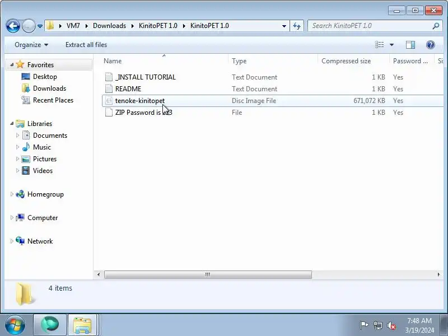The image size is (448, 336).
Task: Expand the Pictures library node
Action: (17, 158)
